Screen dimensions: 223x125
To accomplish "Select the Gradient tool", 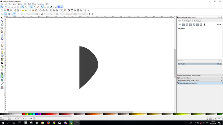I will 2,77.
